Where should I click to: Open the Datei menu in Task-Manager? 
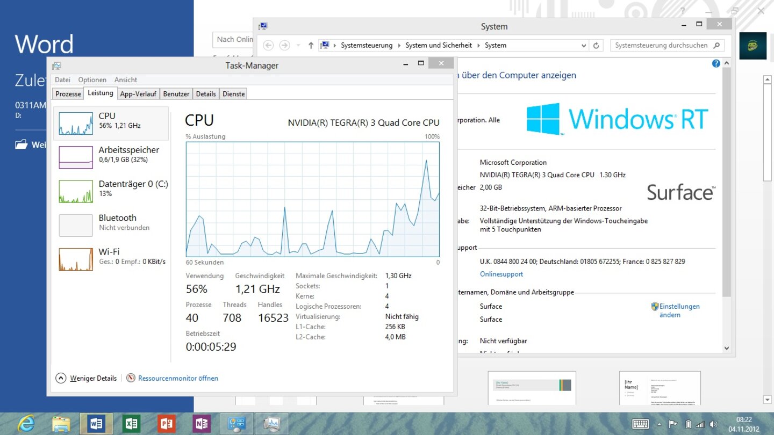click(x=62, y=79)
